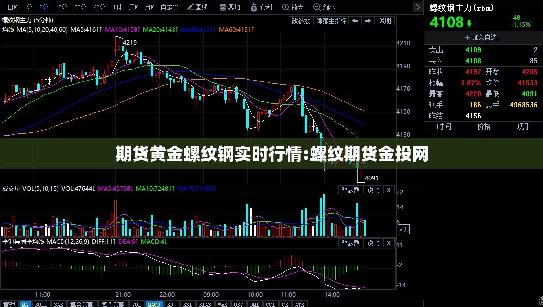Click the 买入 price 4108
This screenshot has width=543, height=307.
(x=473, y=61)
